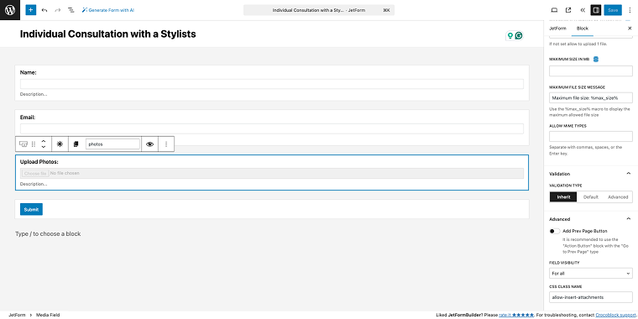Screen dimensions: 638x319
Task: Click the Media Field block type icon
Action: tap(24, 144)
